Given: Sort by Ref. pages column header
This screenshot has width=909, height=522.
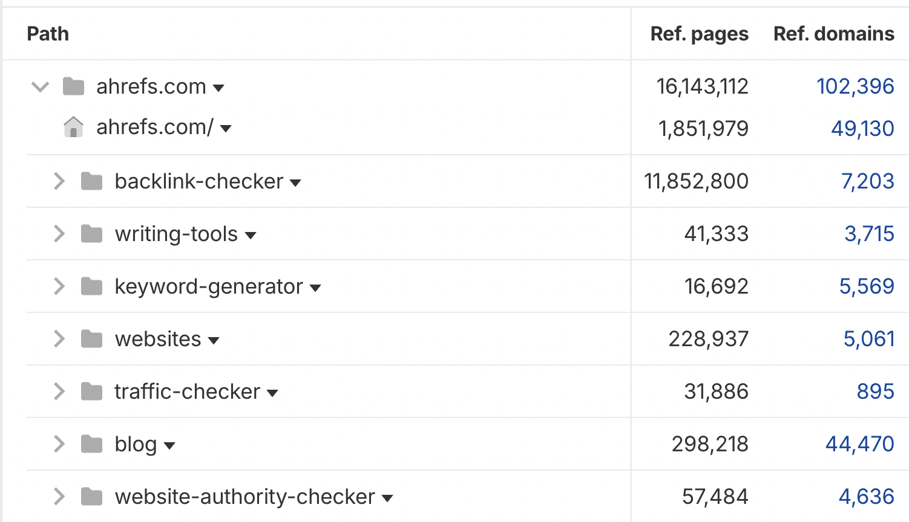Looking at the screenshot, I should pos(700,34).
